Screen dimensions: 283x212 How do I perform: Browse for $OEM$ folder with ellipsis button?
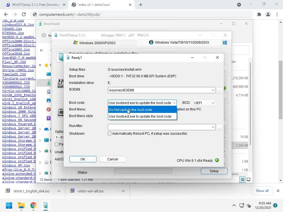pyautogui.click(x=219, y=90)
